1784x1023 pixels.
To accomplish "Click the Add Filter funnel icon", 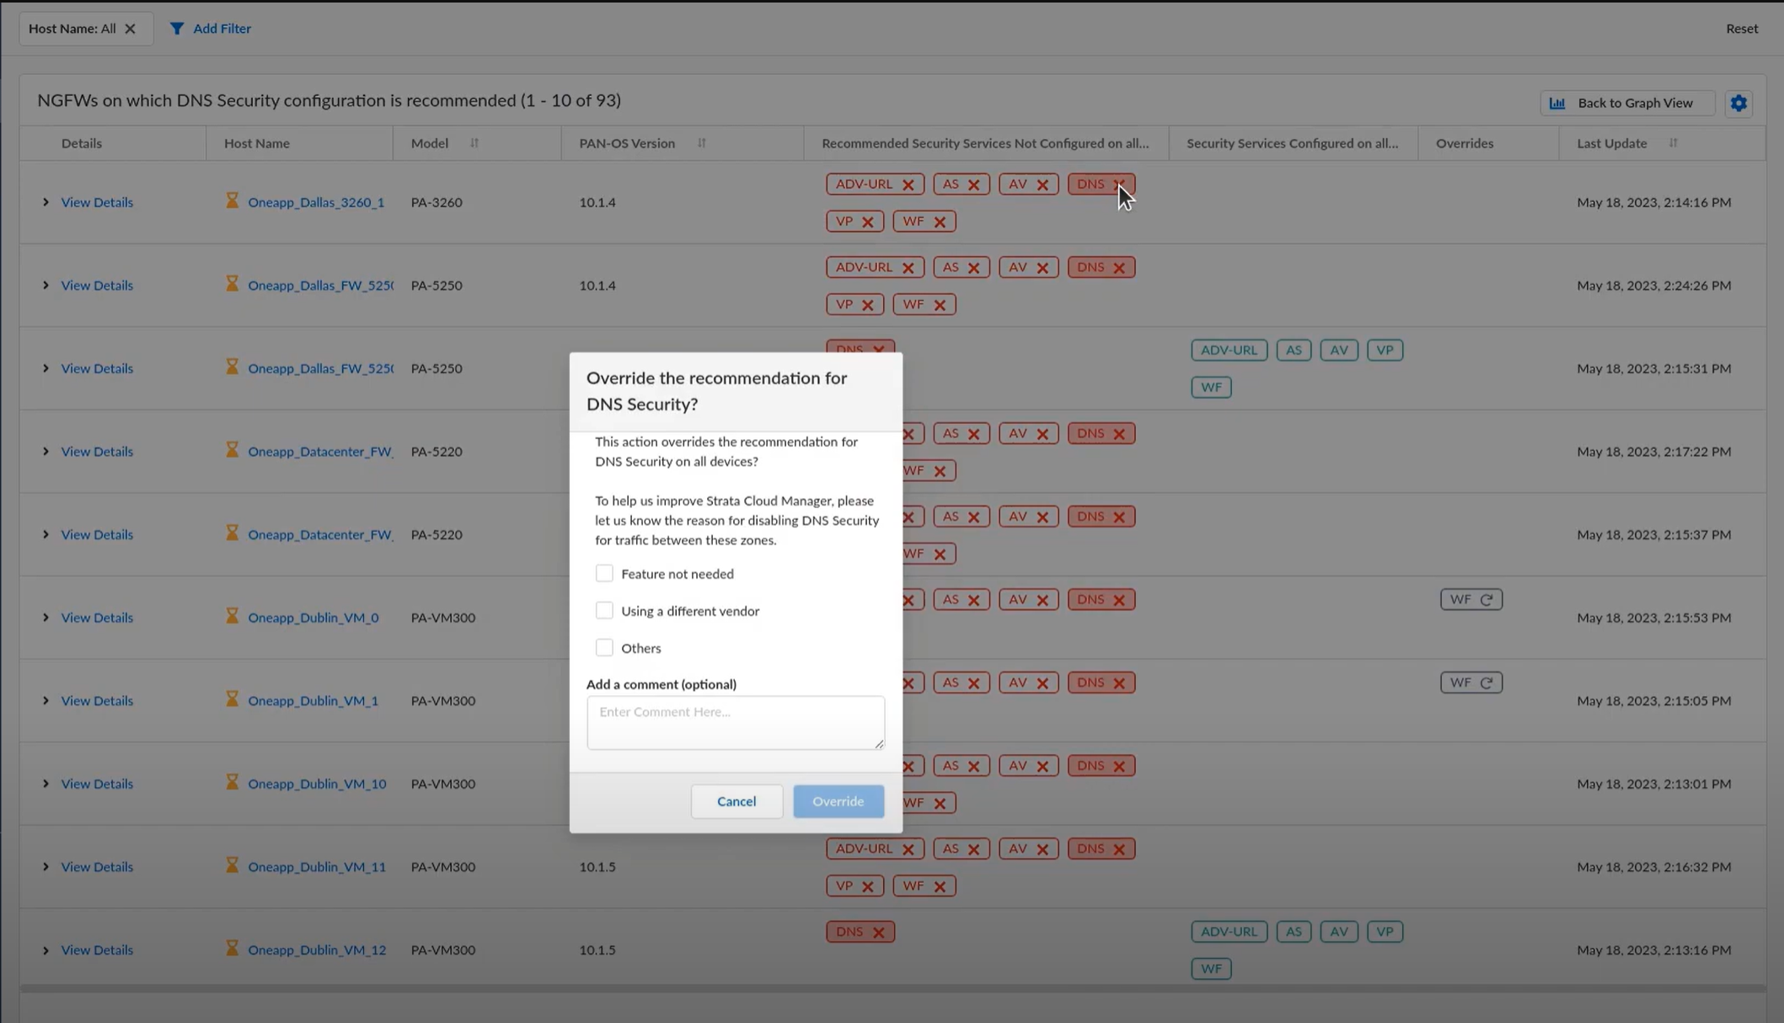I will pyautogui.click(x=177, y=29).
